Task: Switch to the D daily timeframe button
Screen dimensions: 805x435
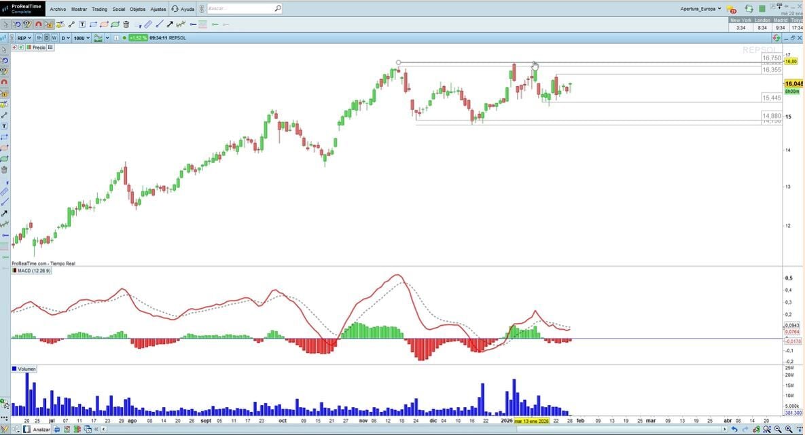Action: click(x=47, y=38)
